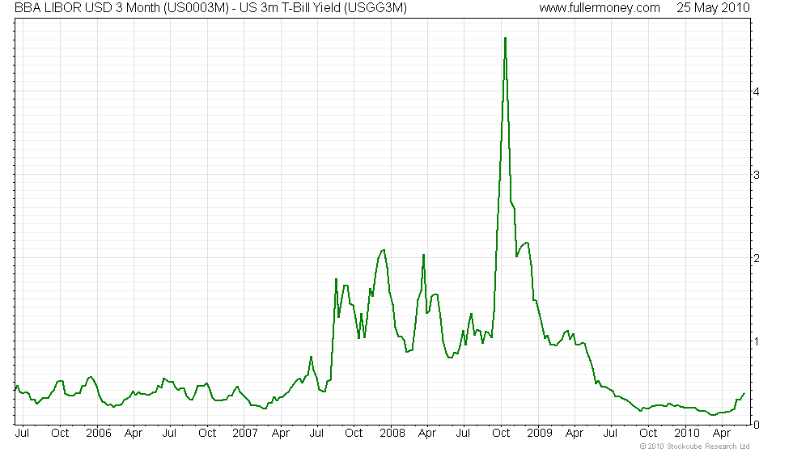Click the y-axis value 4

point(757,91)
